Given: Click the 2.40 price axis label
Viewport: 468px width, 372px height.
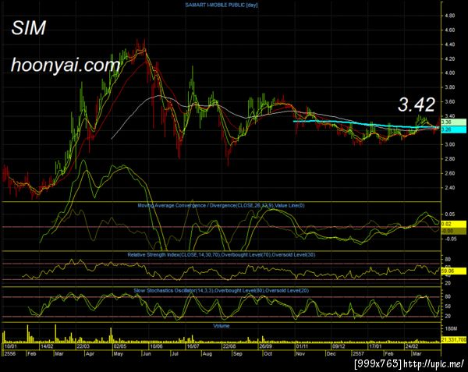Looking at the screenshot, I should pos(449,188).
